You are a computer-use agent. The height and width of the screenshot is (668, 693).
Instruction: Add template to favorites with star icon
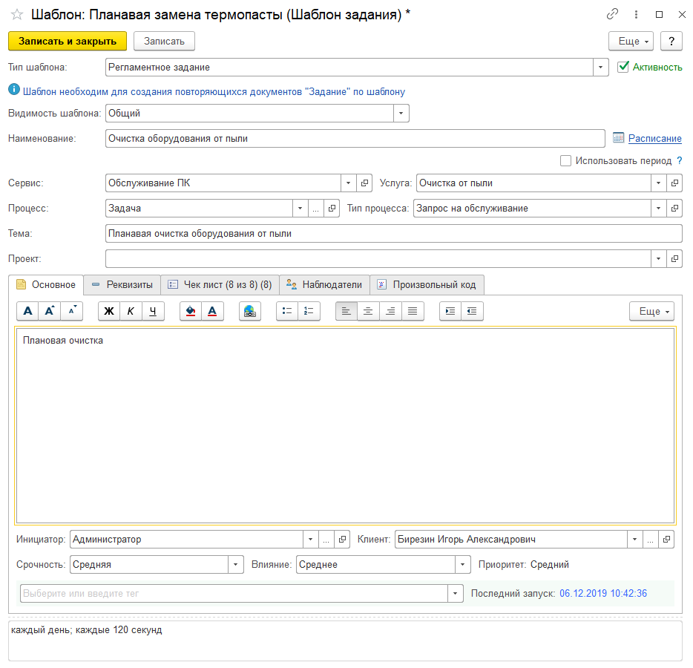[x=16, y=14]
